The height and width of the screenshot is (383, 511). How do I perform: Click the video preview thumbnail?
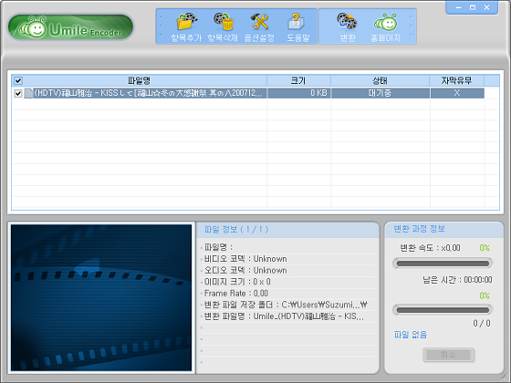click(x=101, y=297)
